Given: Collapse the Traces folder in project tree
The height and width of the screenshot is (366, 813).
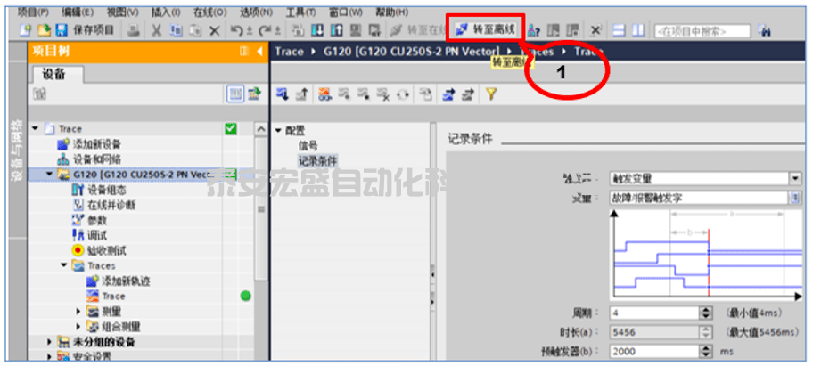Looking at the screenshot, I should tap(64, 265).
